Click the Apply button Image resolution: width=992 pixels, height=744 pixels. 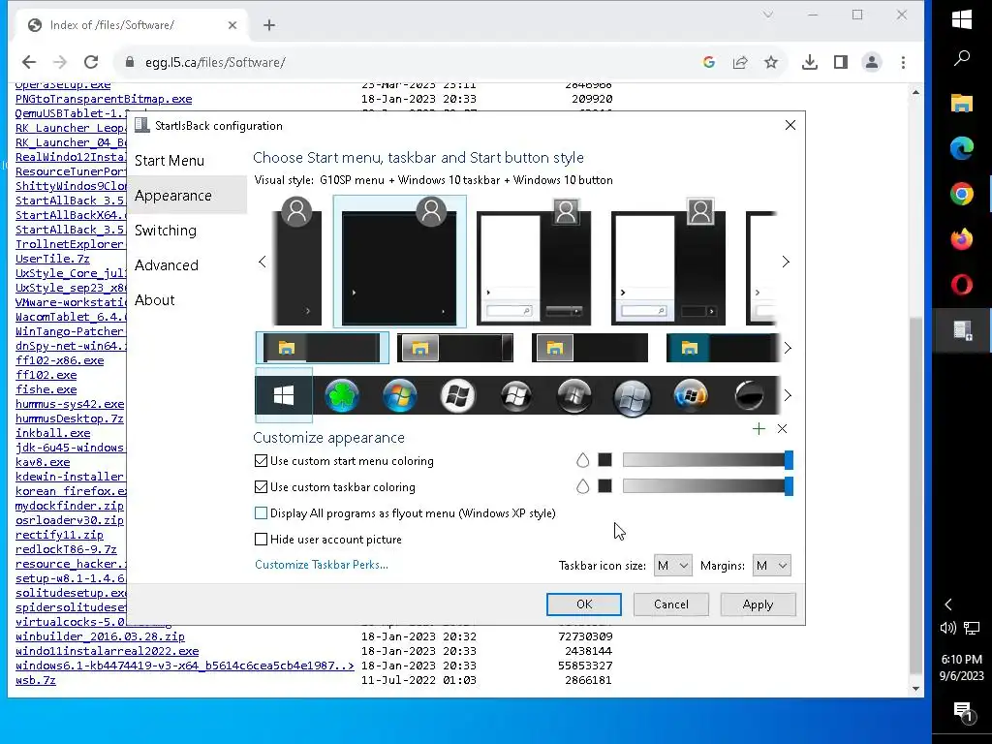point(758,604)
